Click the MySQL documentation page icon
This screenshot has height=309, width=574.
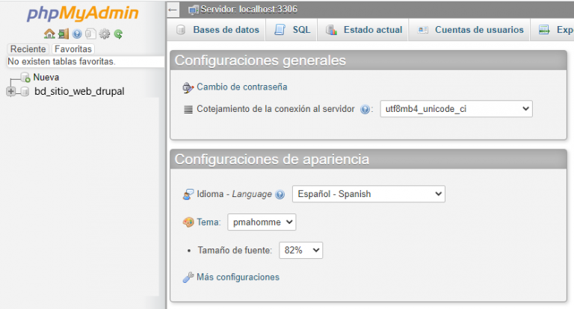pos(90,34)
